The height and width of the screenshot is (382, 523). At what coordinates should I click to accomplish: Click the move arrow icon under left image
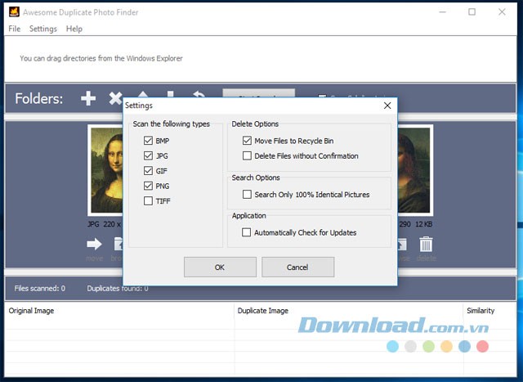[94, 244]
